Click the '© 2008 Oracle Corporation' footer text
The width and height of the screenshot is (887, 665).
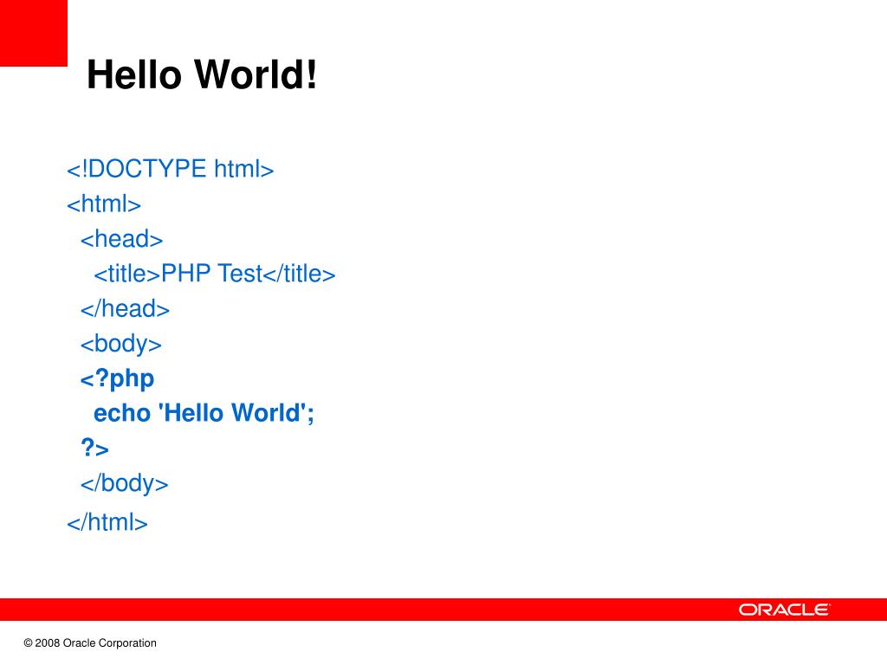[x=90, y=643]
